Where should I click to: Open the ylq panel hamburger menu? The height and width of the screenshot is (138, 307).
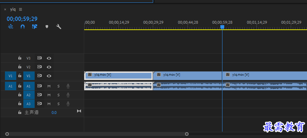pos(21,10)
